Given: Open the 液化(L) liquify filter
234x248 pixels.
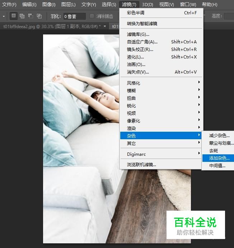Looking at the screenshot, I should tap(162, 57).
